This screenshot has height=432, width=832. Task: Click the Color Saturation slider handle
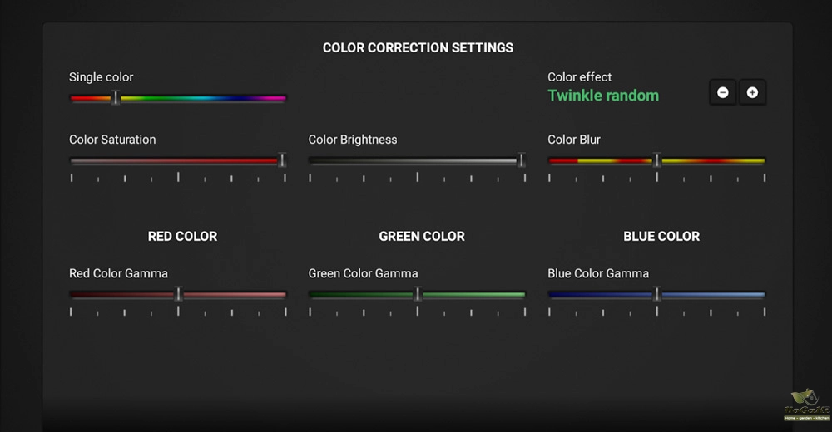pos(281,160)
